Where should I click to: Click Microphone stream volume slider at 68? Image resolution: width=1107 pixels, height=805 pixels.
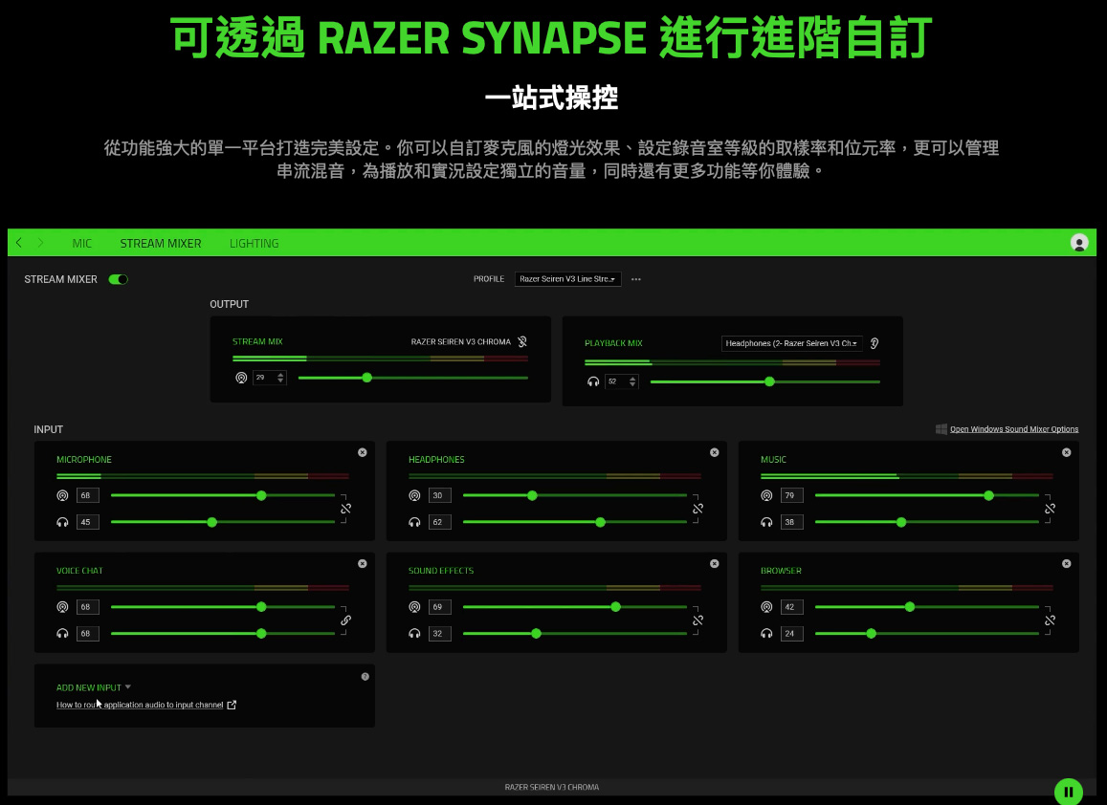coord(222,496)
